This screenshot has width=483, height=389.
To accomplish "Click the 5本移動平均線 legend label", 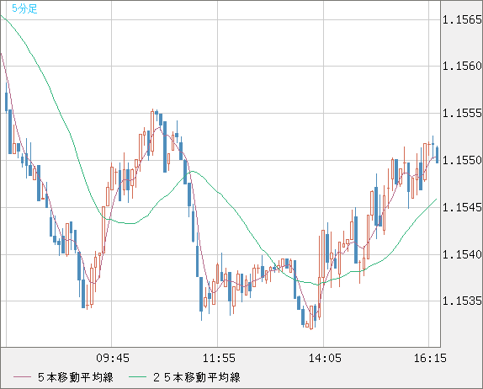I will click(x=76, y=377).
